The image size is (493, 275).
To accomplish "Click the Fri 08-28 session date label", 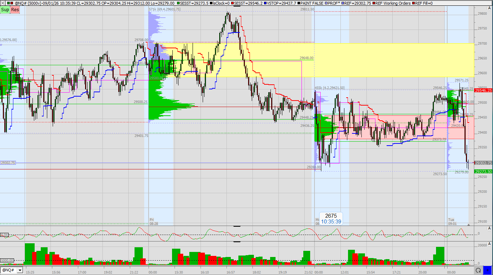I will pyautogui.click(x=154, y=221).
